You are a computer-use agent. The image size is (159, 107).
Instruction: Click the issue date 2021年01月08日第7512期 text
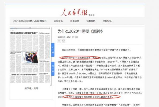click(30, 21)
